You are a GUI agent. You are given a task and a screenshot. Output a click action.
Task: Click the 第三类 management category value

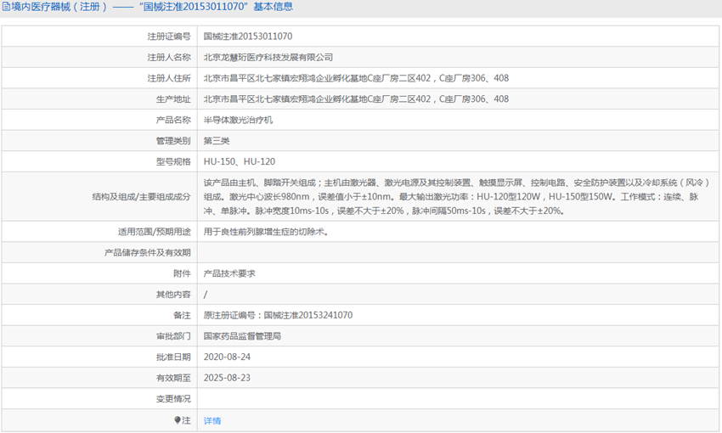(217, 141)
